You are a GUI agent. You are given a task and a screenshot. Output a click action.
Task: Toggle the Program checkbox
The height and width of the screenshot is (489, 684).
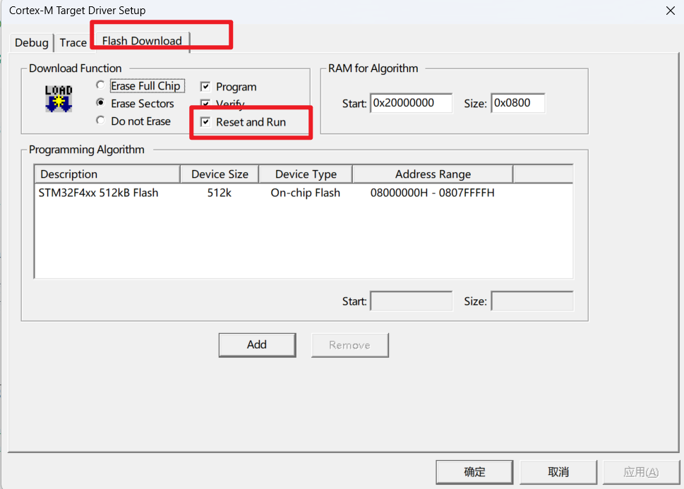pos(205,86)
